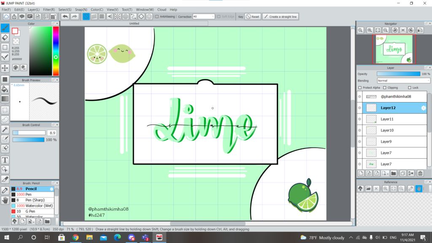
Task: Open the File menu
Action: pyautogui.click(x=6, y=9)
